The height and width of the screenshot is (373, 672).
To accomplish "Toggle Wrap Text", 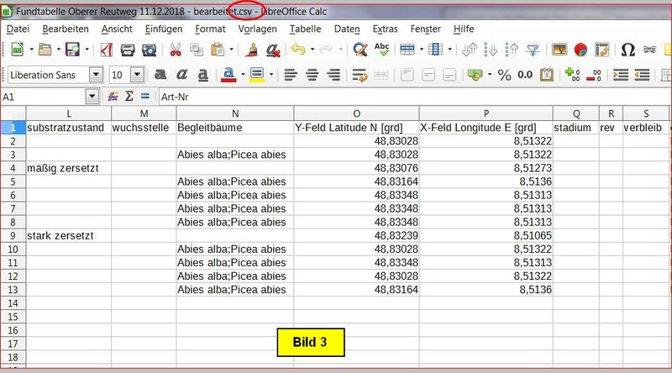I will coord(360,75).
